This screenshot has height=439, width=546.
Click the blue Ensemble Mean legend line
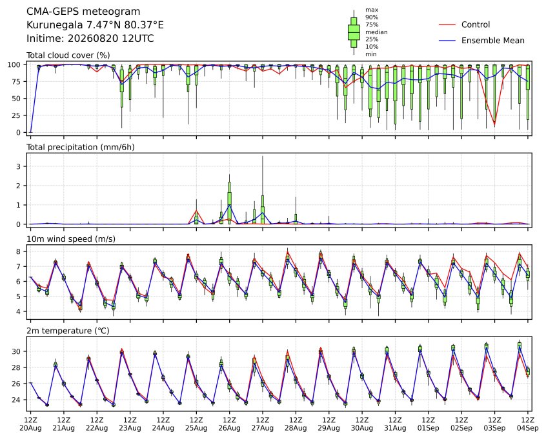point(447,41)
